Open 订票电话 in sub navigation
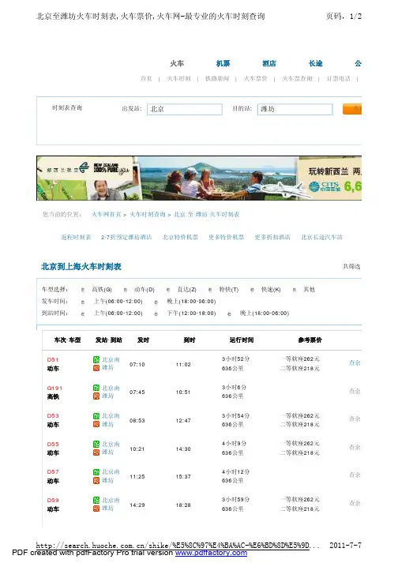398x563 pixels. [338, 78]
